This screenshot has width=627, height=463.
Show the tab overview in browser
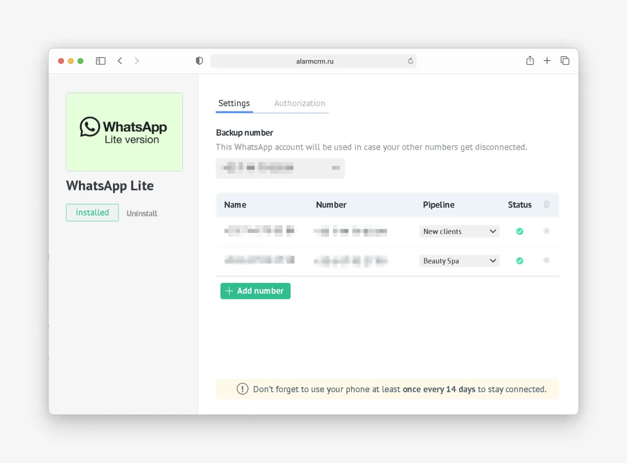pyautogui.click(x=565, y=61)
